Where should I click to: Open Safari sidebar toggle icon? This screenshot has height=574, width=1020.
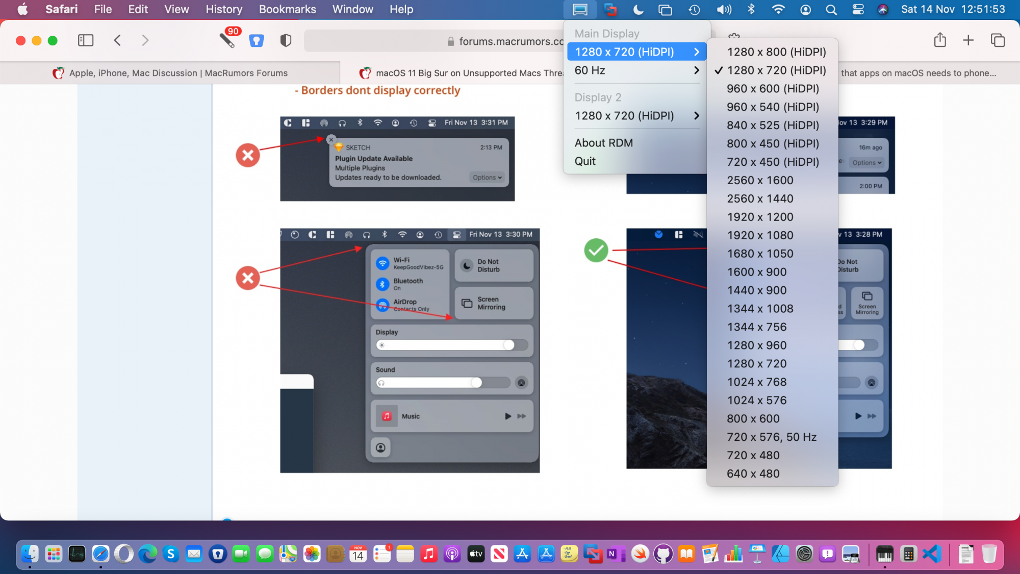click(85, 40)
